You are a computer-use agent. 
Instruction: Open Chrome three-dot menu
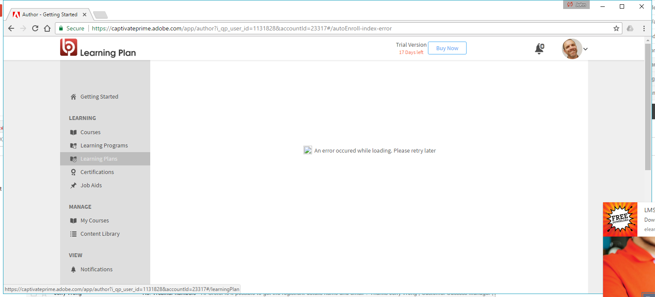(644, 28)
